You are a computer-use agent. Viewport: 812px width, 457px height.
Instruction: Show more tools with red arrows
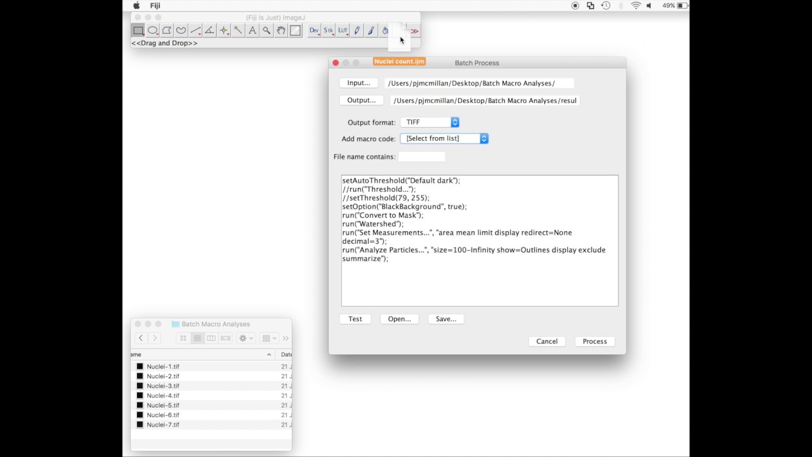coord(414,30)
